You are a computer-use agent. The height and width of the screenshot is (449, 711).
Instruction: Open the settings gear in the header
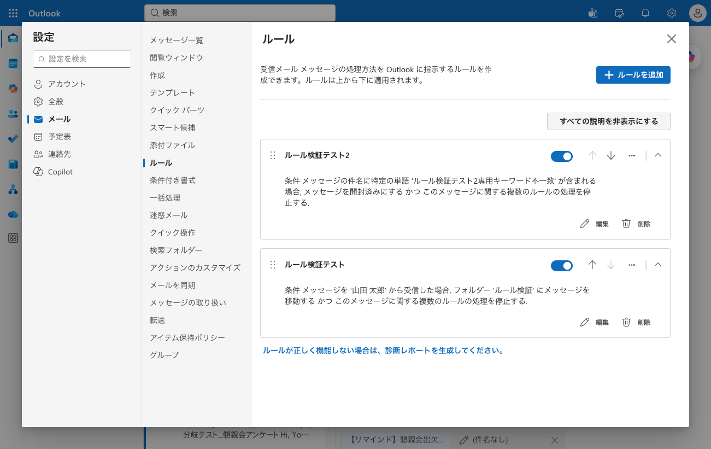click(x=672, y=13)
